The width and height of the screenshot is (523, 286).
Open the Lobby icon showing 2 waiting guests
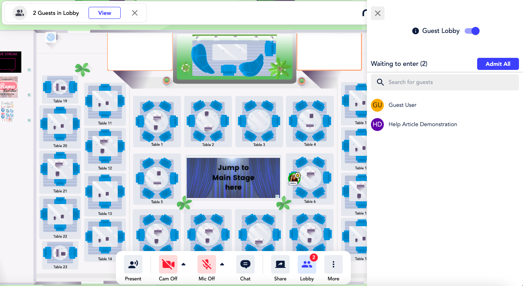(x=307, y=264)
